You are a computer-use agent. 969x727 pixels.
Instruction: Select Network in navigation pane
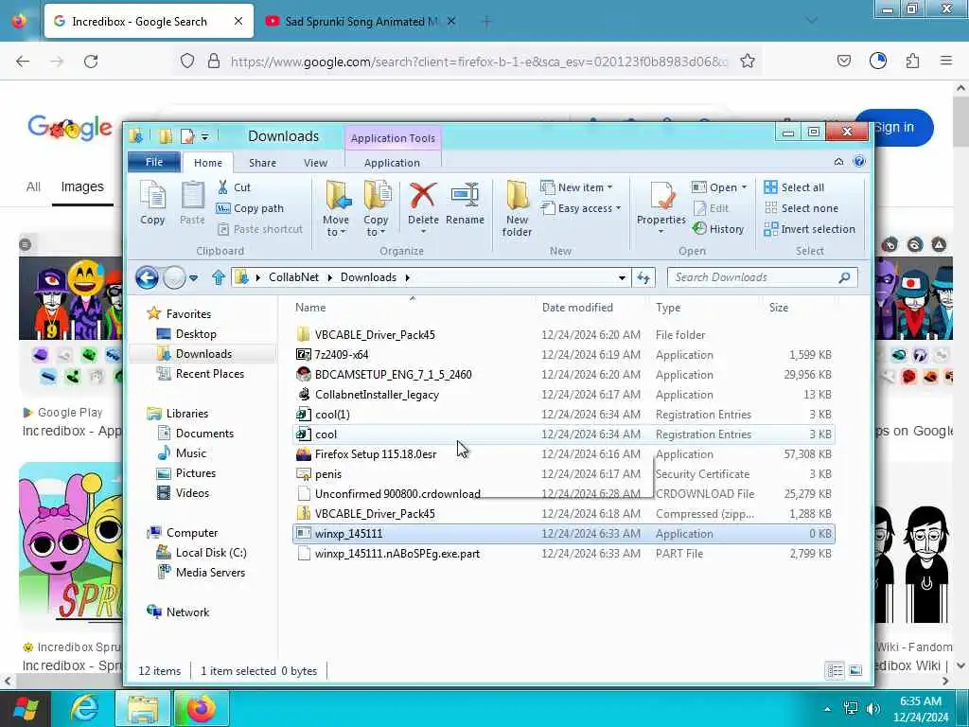click(x=179, y=612)
